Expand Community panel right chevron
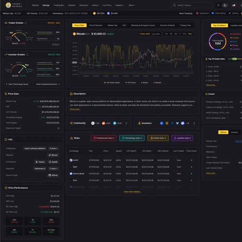Viewport: 242px width, 242px height. tap(126, 123)
